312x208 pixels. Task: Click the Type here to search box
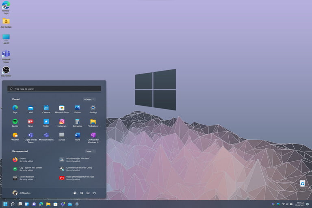pyautogui.click(x=54, y=89)
